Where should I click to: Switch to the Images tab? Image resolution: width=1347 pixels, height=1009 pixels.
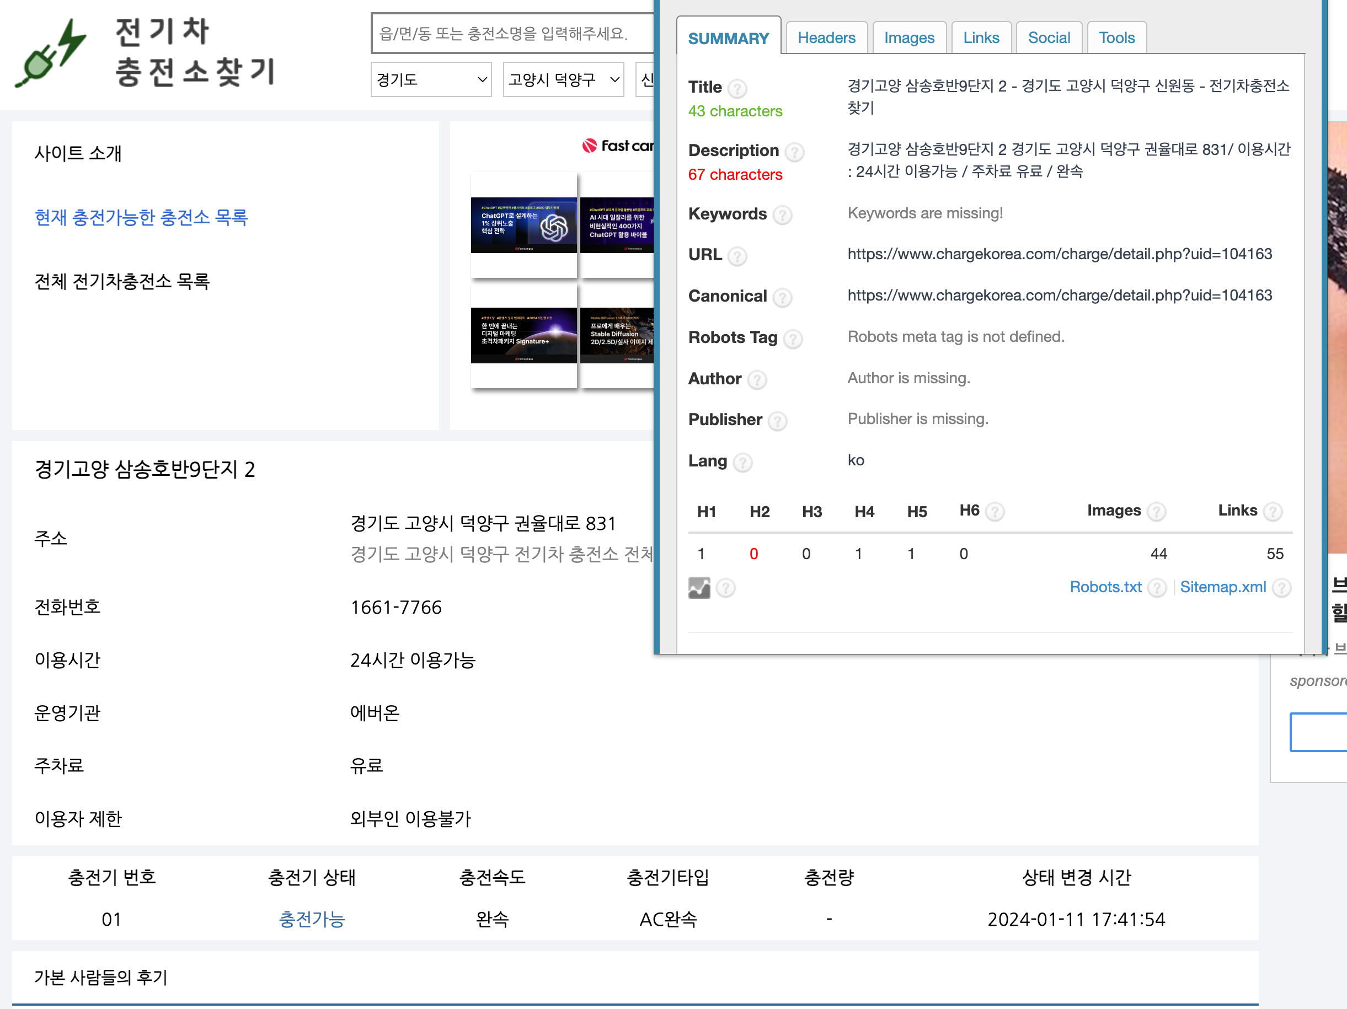point(909,37)
